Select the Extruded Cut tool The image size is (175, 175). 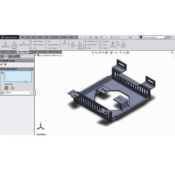tap(91, 41)
